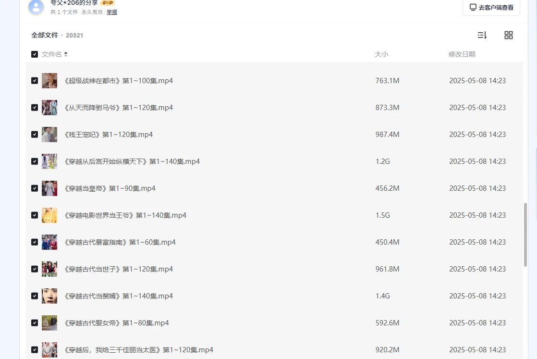
Task: Click 大小 column header to sort
Action: [x=381, y=54]
